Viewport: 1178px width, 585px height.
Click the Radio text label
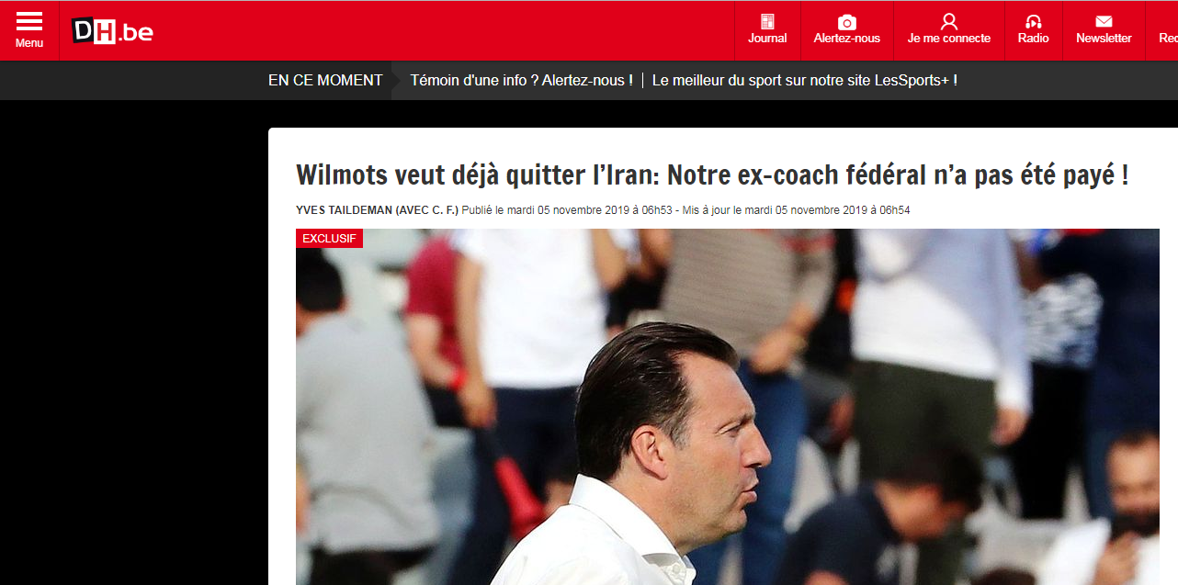click(1034, 39)
